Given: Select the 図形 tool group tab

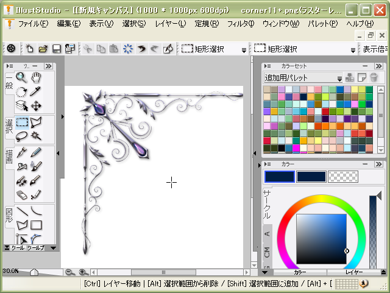Looking at the screenshot, I should tap(9, 216).
